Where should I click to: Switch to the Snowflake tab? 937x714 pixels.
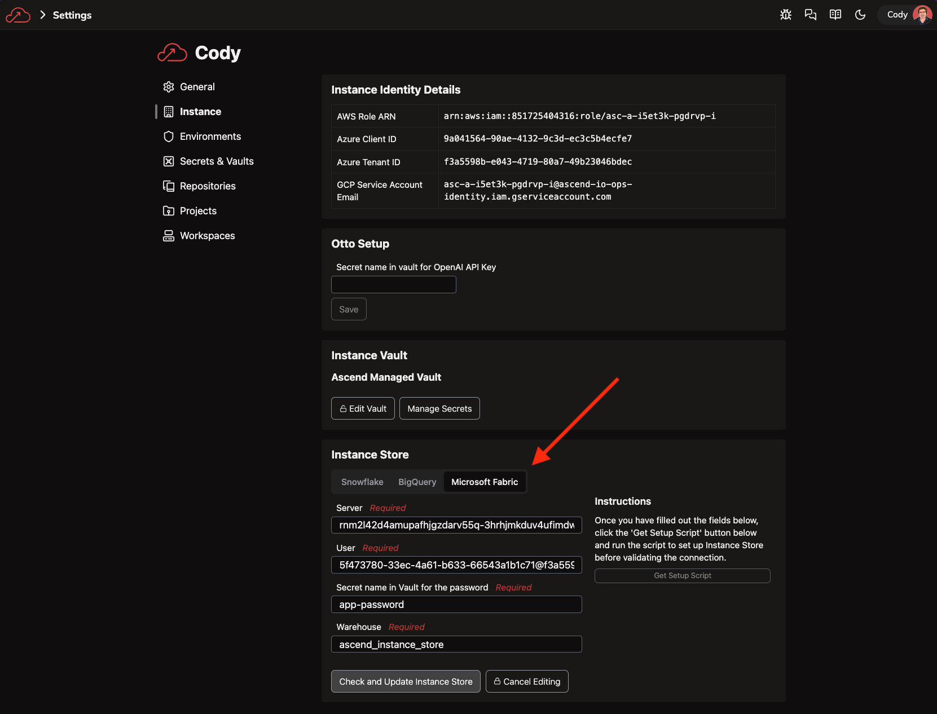point(362,482)
